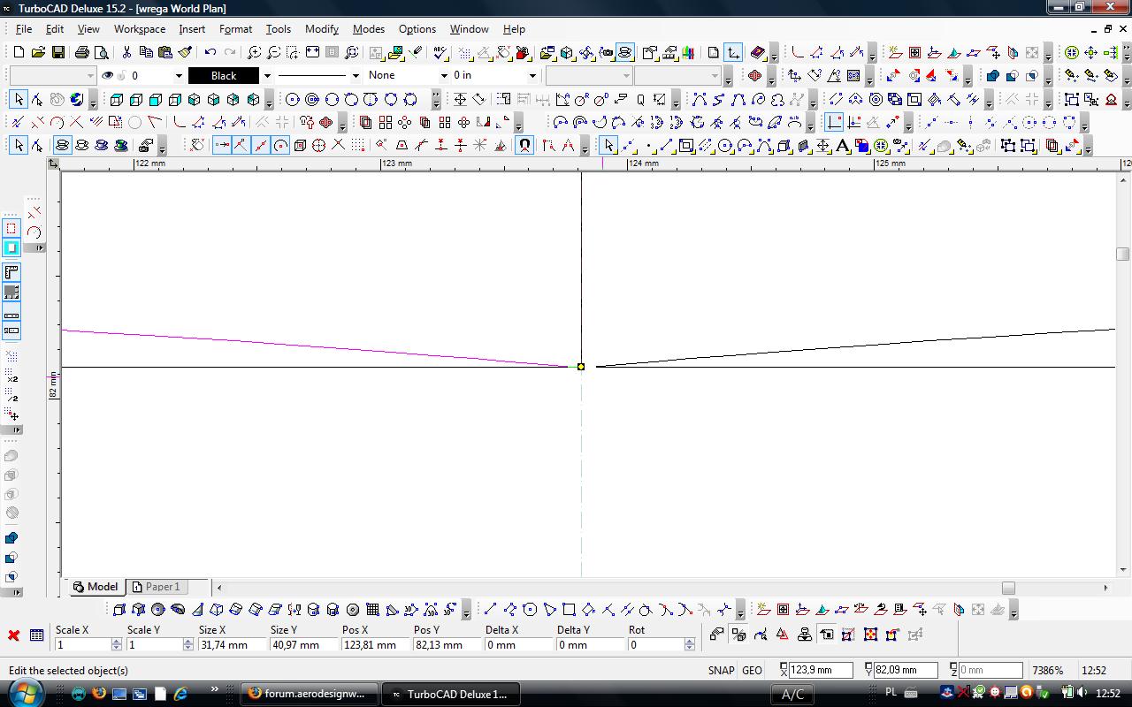This screenshot has height=707, width=1132.
Task: Click the Cut (scissors) icon
Action: tap(126, 53)
